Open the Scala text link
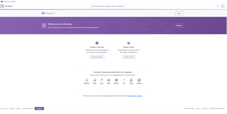This screenshot has height=114, width=227. coord(131,83)
